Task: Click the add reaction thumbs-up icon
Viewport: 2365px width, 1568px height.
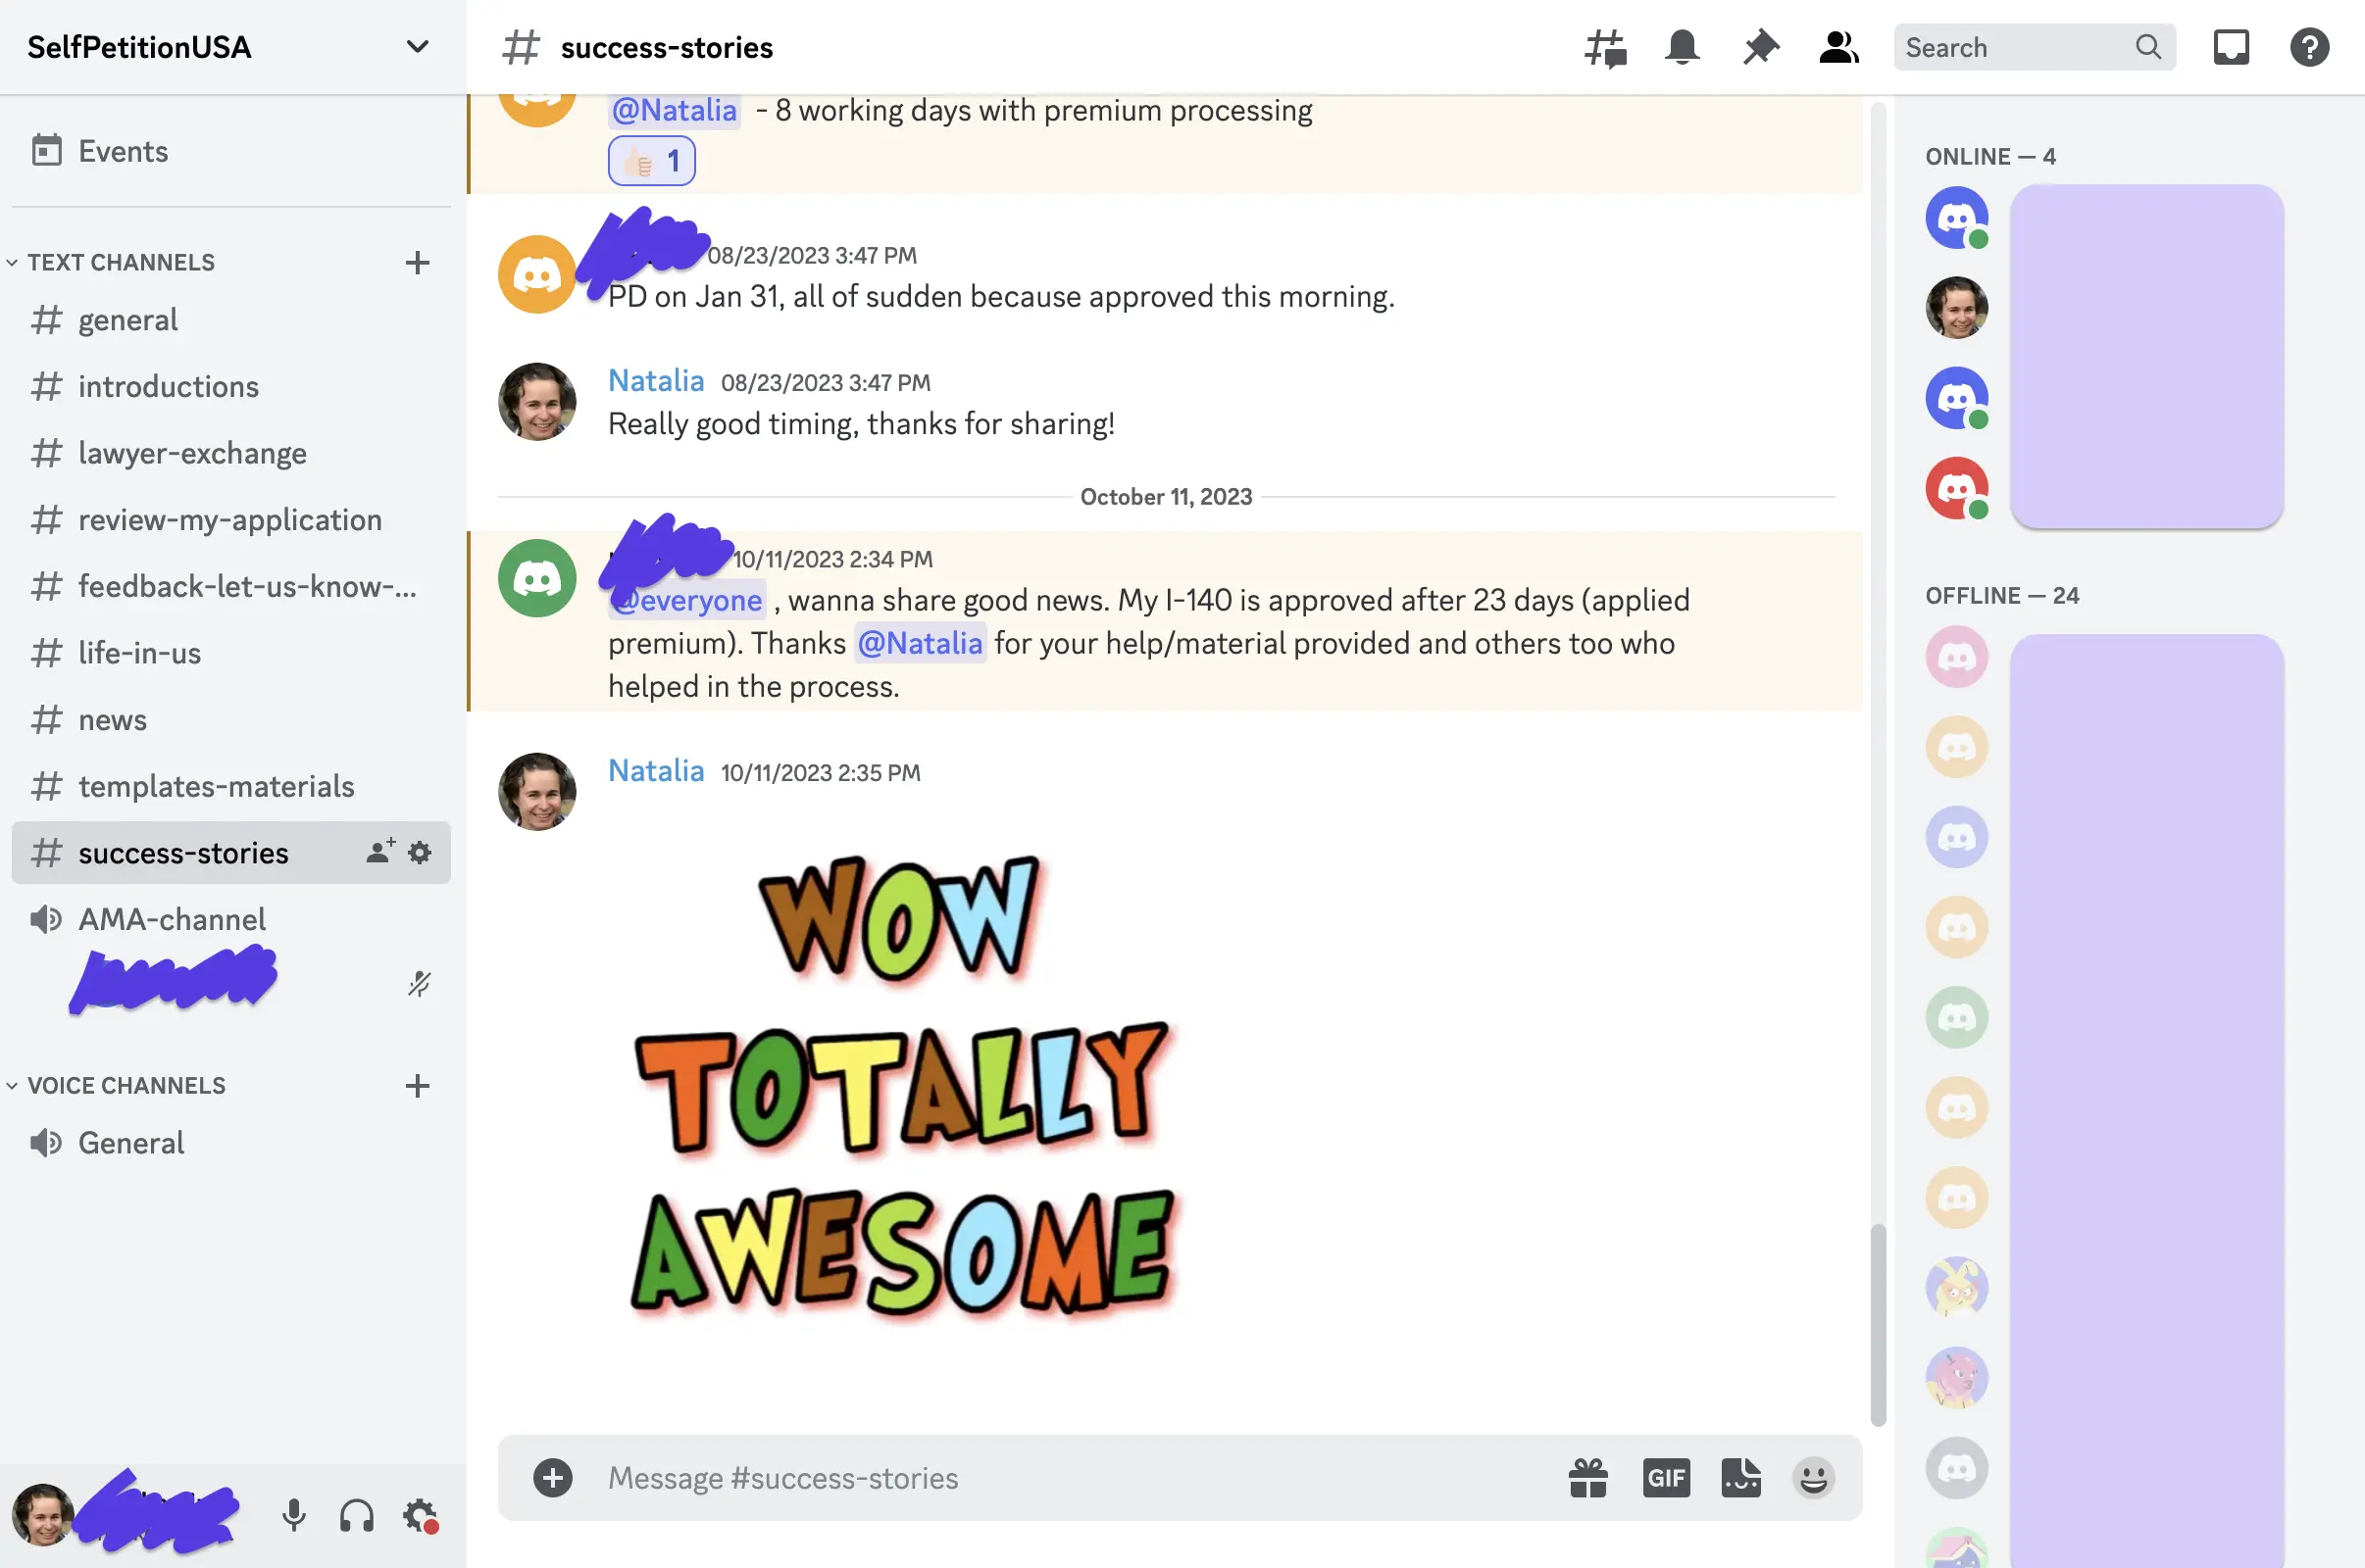Action: 648,159
